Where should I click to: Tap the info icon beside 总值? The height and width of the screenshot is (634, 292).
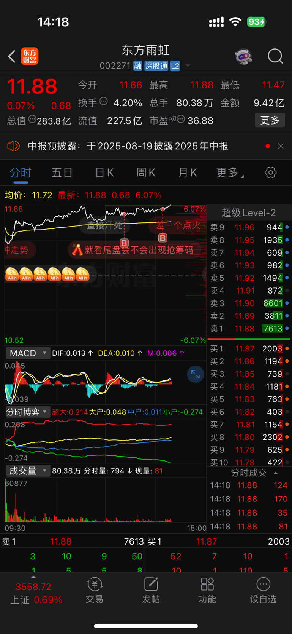point(32,119)
